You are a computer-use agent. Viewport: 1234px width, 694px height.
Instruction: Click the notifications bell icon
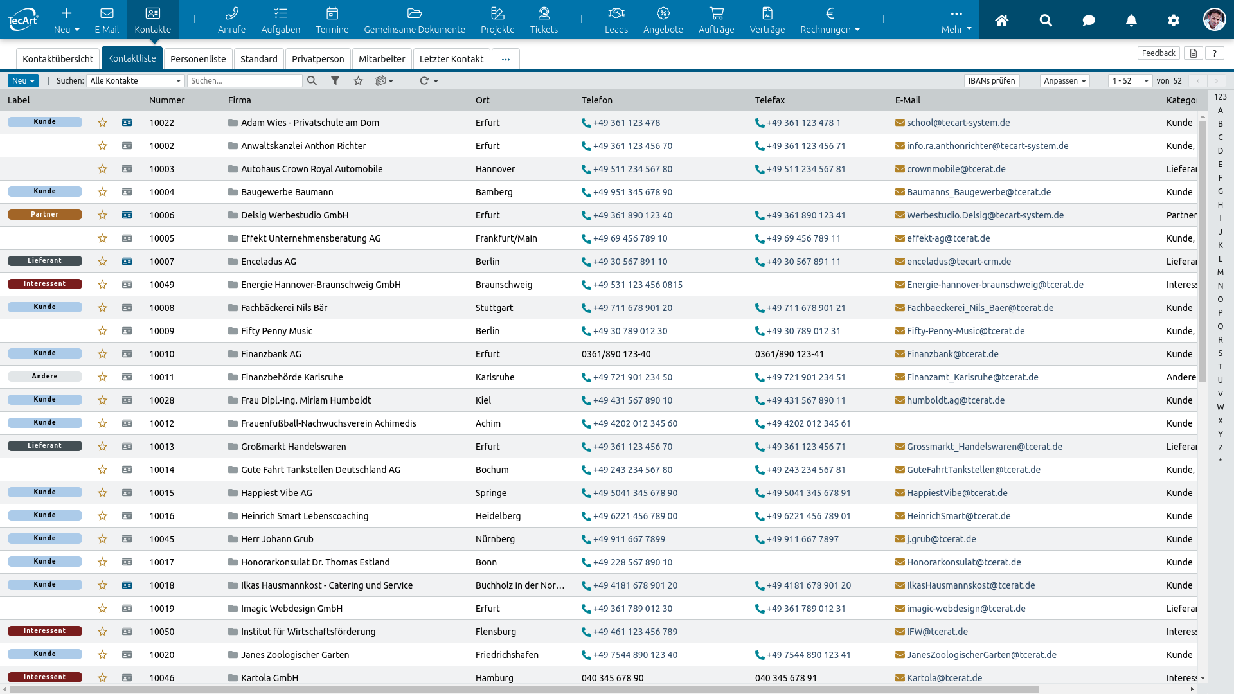click(1131, 21)
